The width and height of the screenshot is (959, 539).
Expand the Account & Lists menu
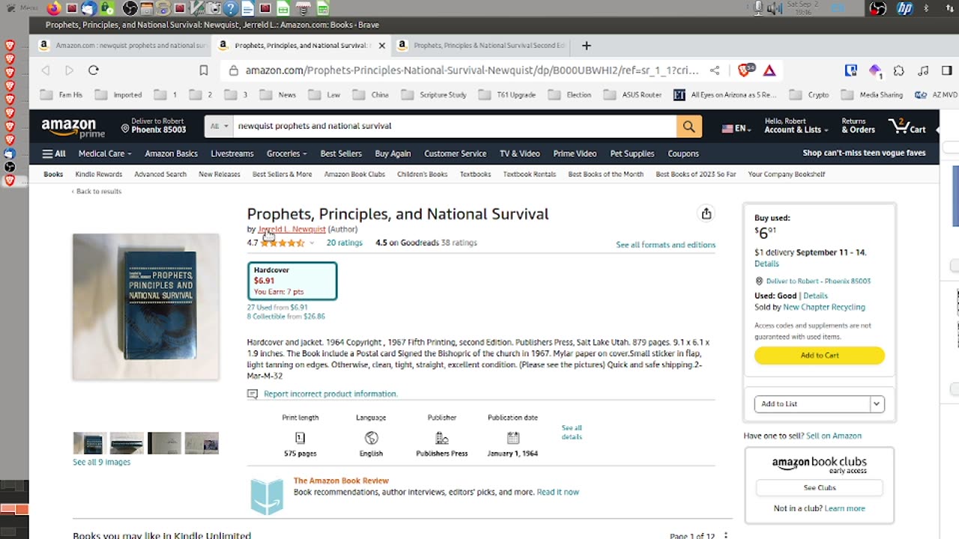(x=796, y=126)
